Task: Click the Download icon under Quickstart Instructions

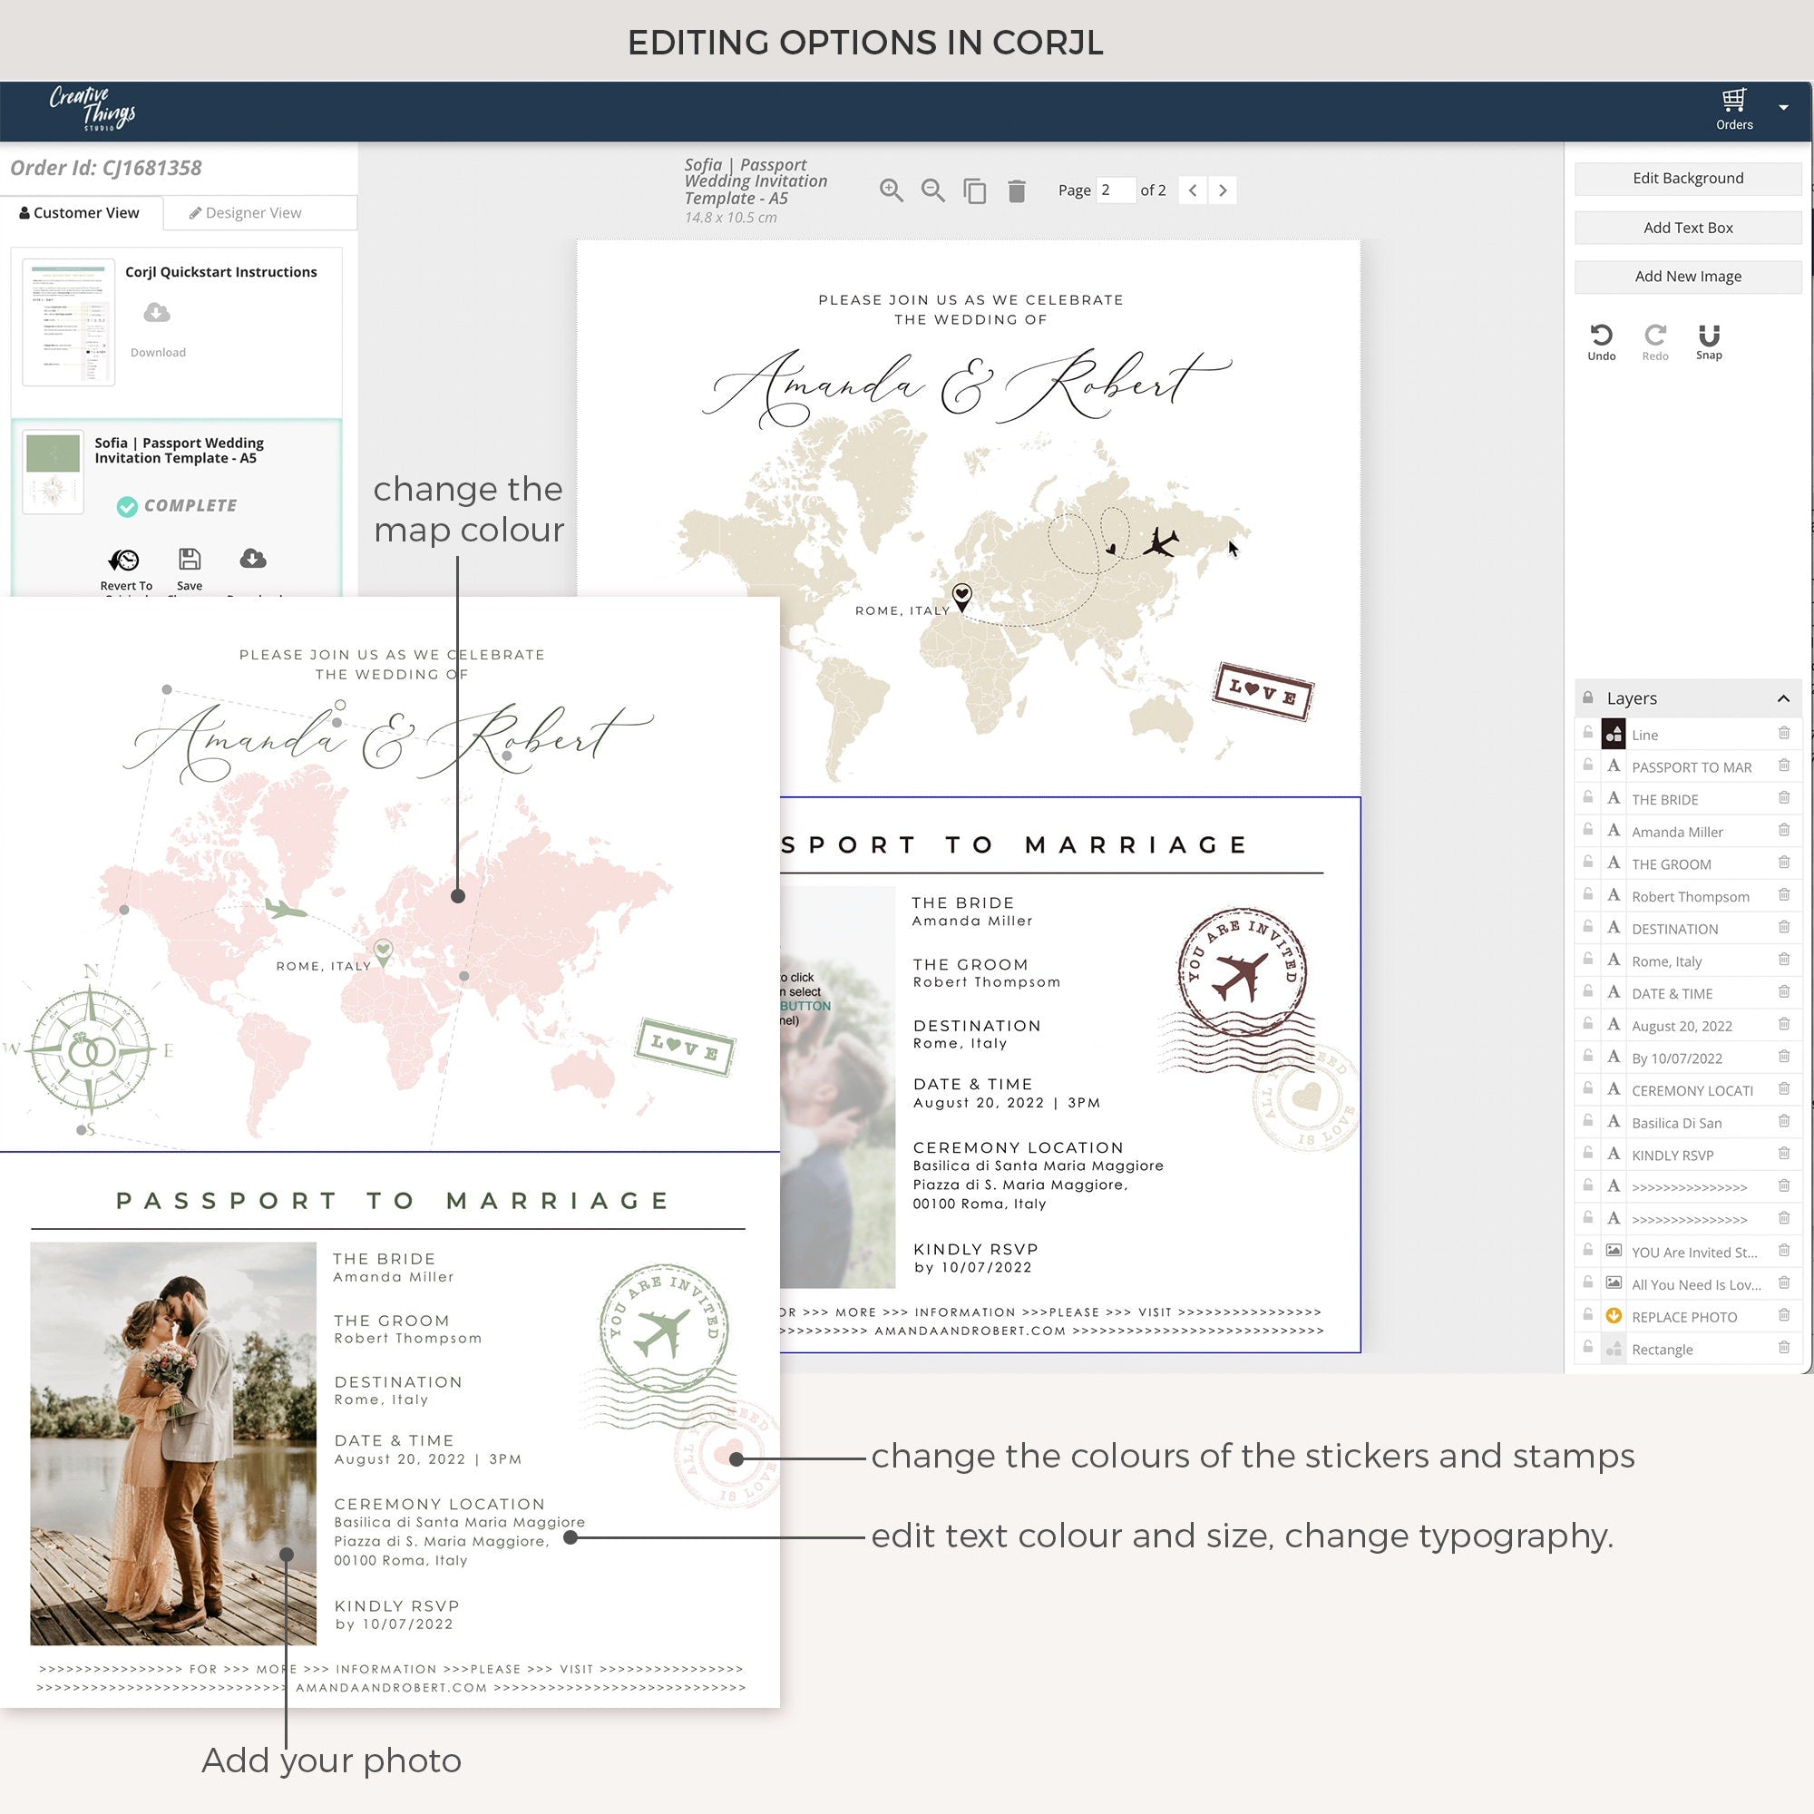Action: pyautogui.click(x=157, y=315)
